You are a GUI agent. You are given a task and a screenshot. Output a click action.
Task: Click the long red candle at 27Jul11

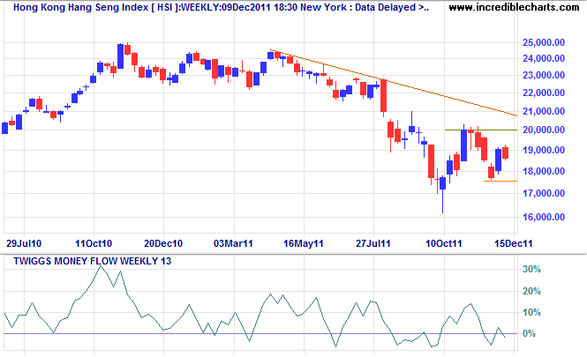coord(383,96)
